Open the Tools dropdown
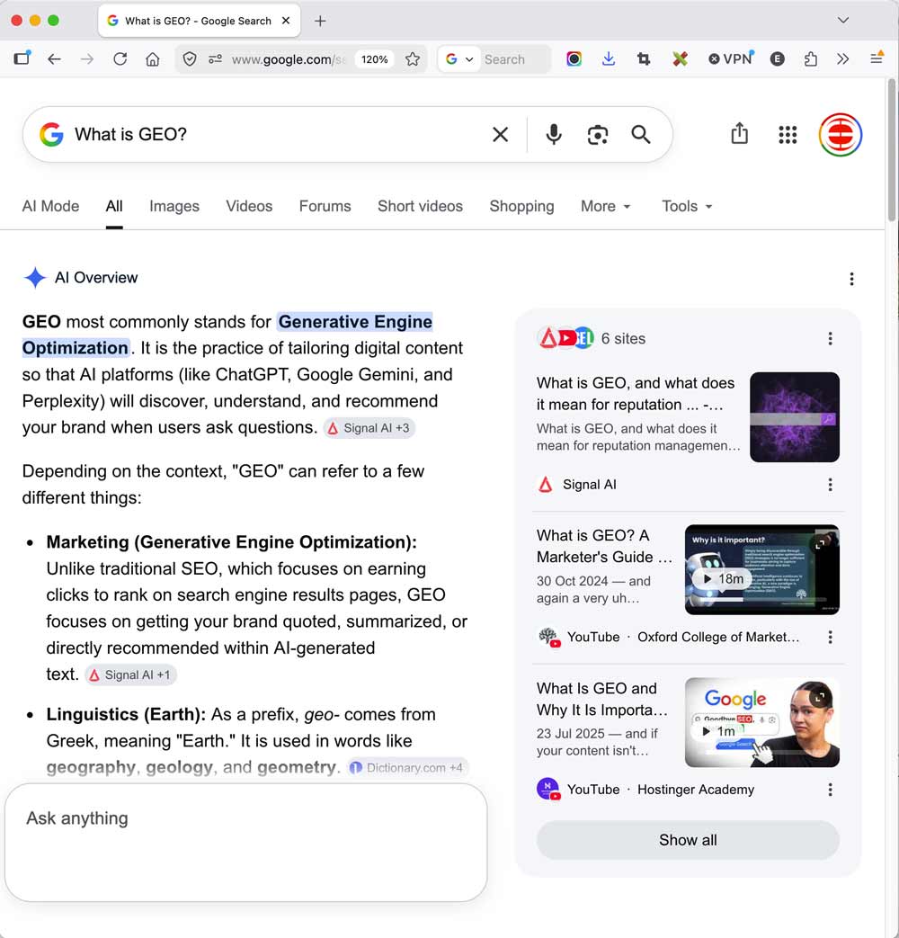Viewport: 899px width, 938px height. click(x=687, y=206)
